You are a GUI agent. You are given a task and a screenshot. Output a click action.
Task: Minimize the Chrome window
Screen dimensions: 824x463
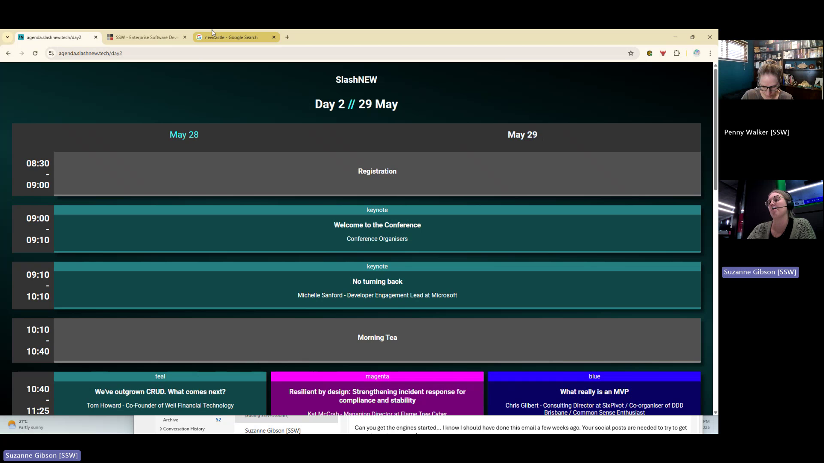[x=675, y=37]
